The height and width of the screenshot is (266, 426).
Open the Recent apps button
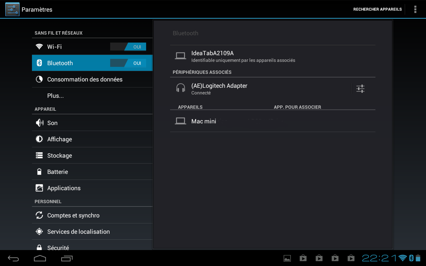pos(67,258)
